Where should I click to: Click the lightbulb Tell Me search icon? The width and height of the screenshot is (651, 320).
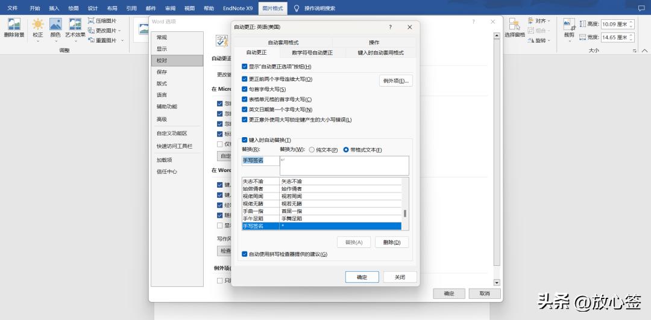[x=297, y=8]
